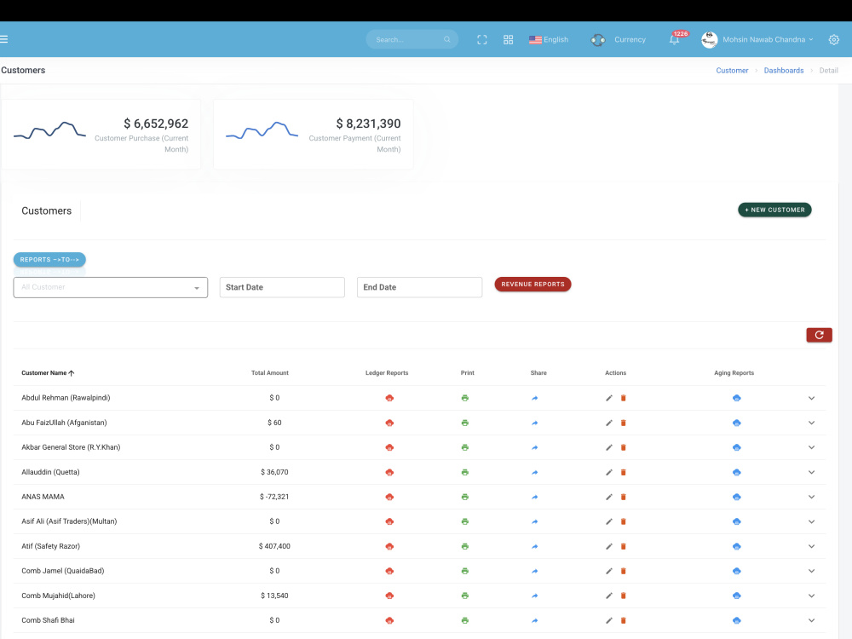The height and width of the screenshot is (639, 852).
Task: Select the Customers tab heading
Action: (x=47, y=210)
